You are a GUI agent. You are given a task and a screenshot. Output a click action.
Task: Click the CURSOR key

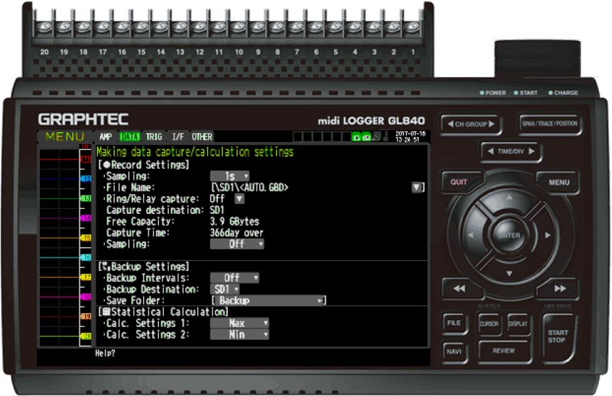(x=489, y=324)
